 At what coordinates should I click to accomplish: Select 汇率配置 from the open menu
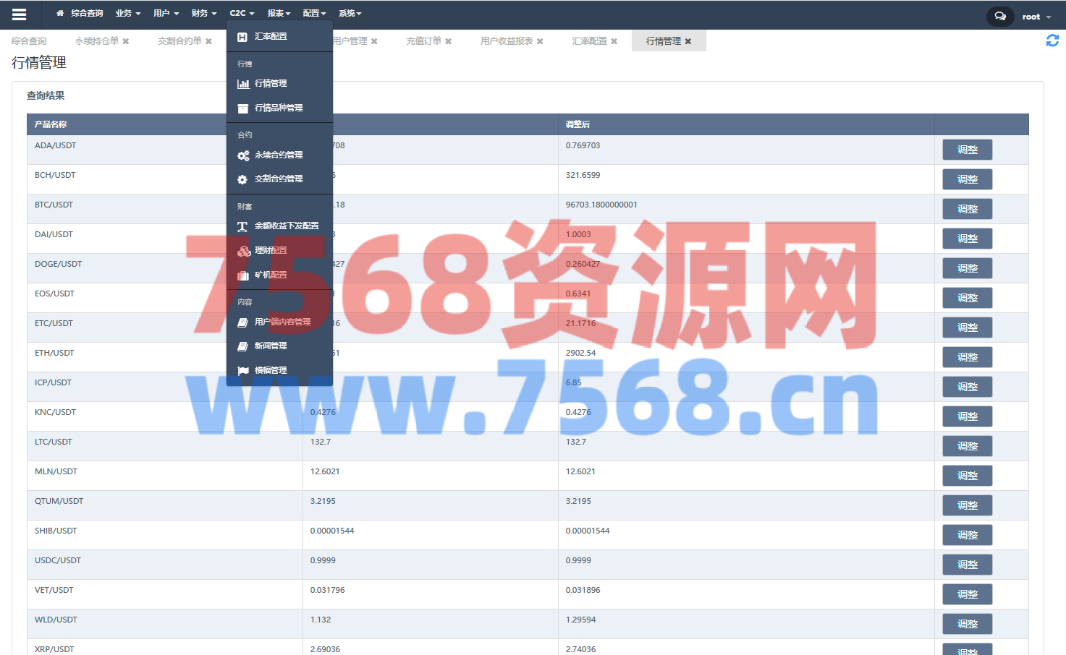tap(271, 36)
